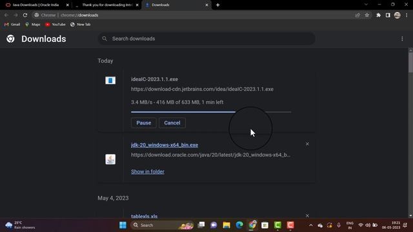Click the share page icon
Image resolution: width=413 pixels, height=232 pixels.
(x=358, y=15)
